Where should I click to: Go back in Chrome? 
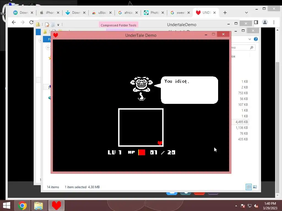tap(14, 22)
